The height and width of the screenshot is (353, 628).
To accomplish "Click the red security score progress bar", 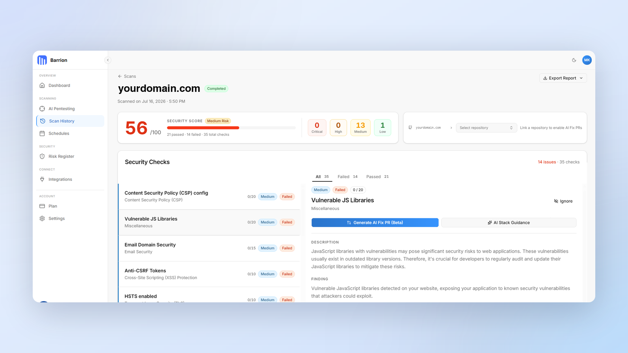I will (x=203, y=128).
